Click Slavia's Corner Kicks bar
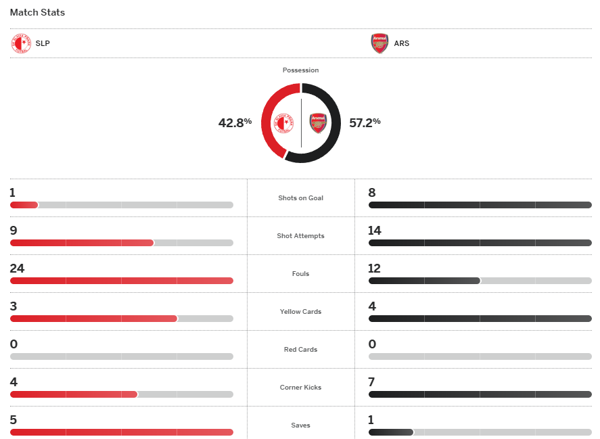Viewport: 600px width, 439px height. [x=74, y=394]
